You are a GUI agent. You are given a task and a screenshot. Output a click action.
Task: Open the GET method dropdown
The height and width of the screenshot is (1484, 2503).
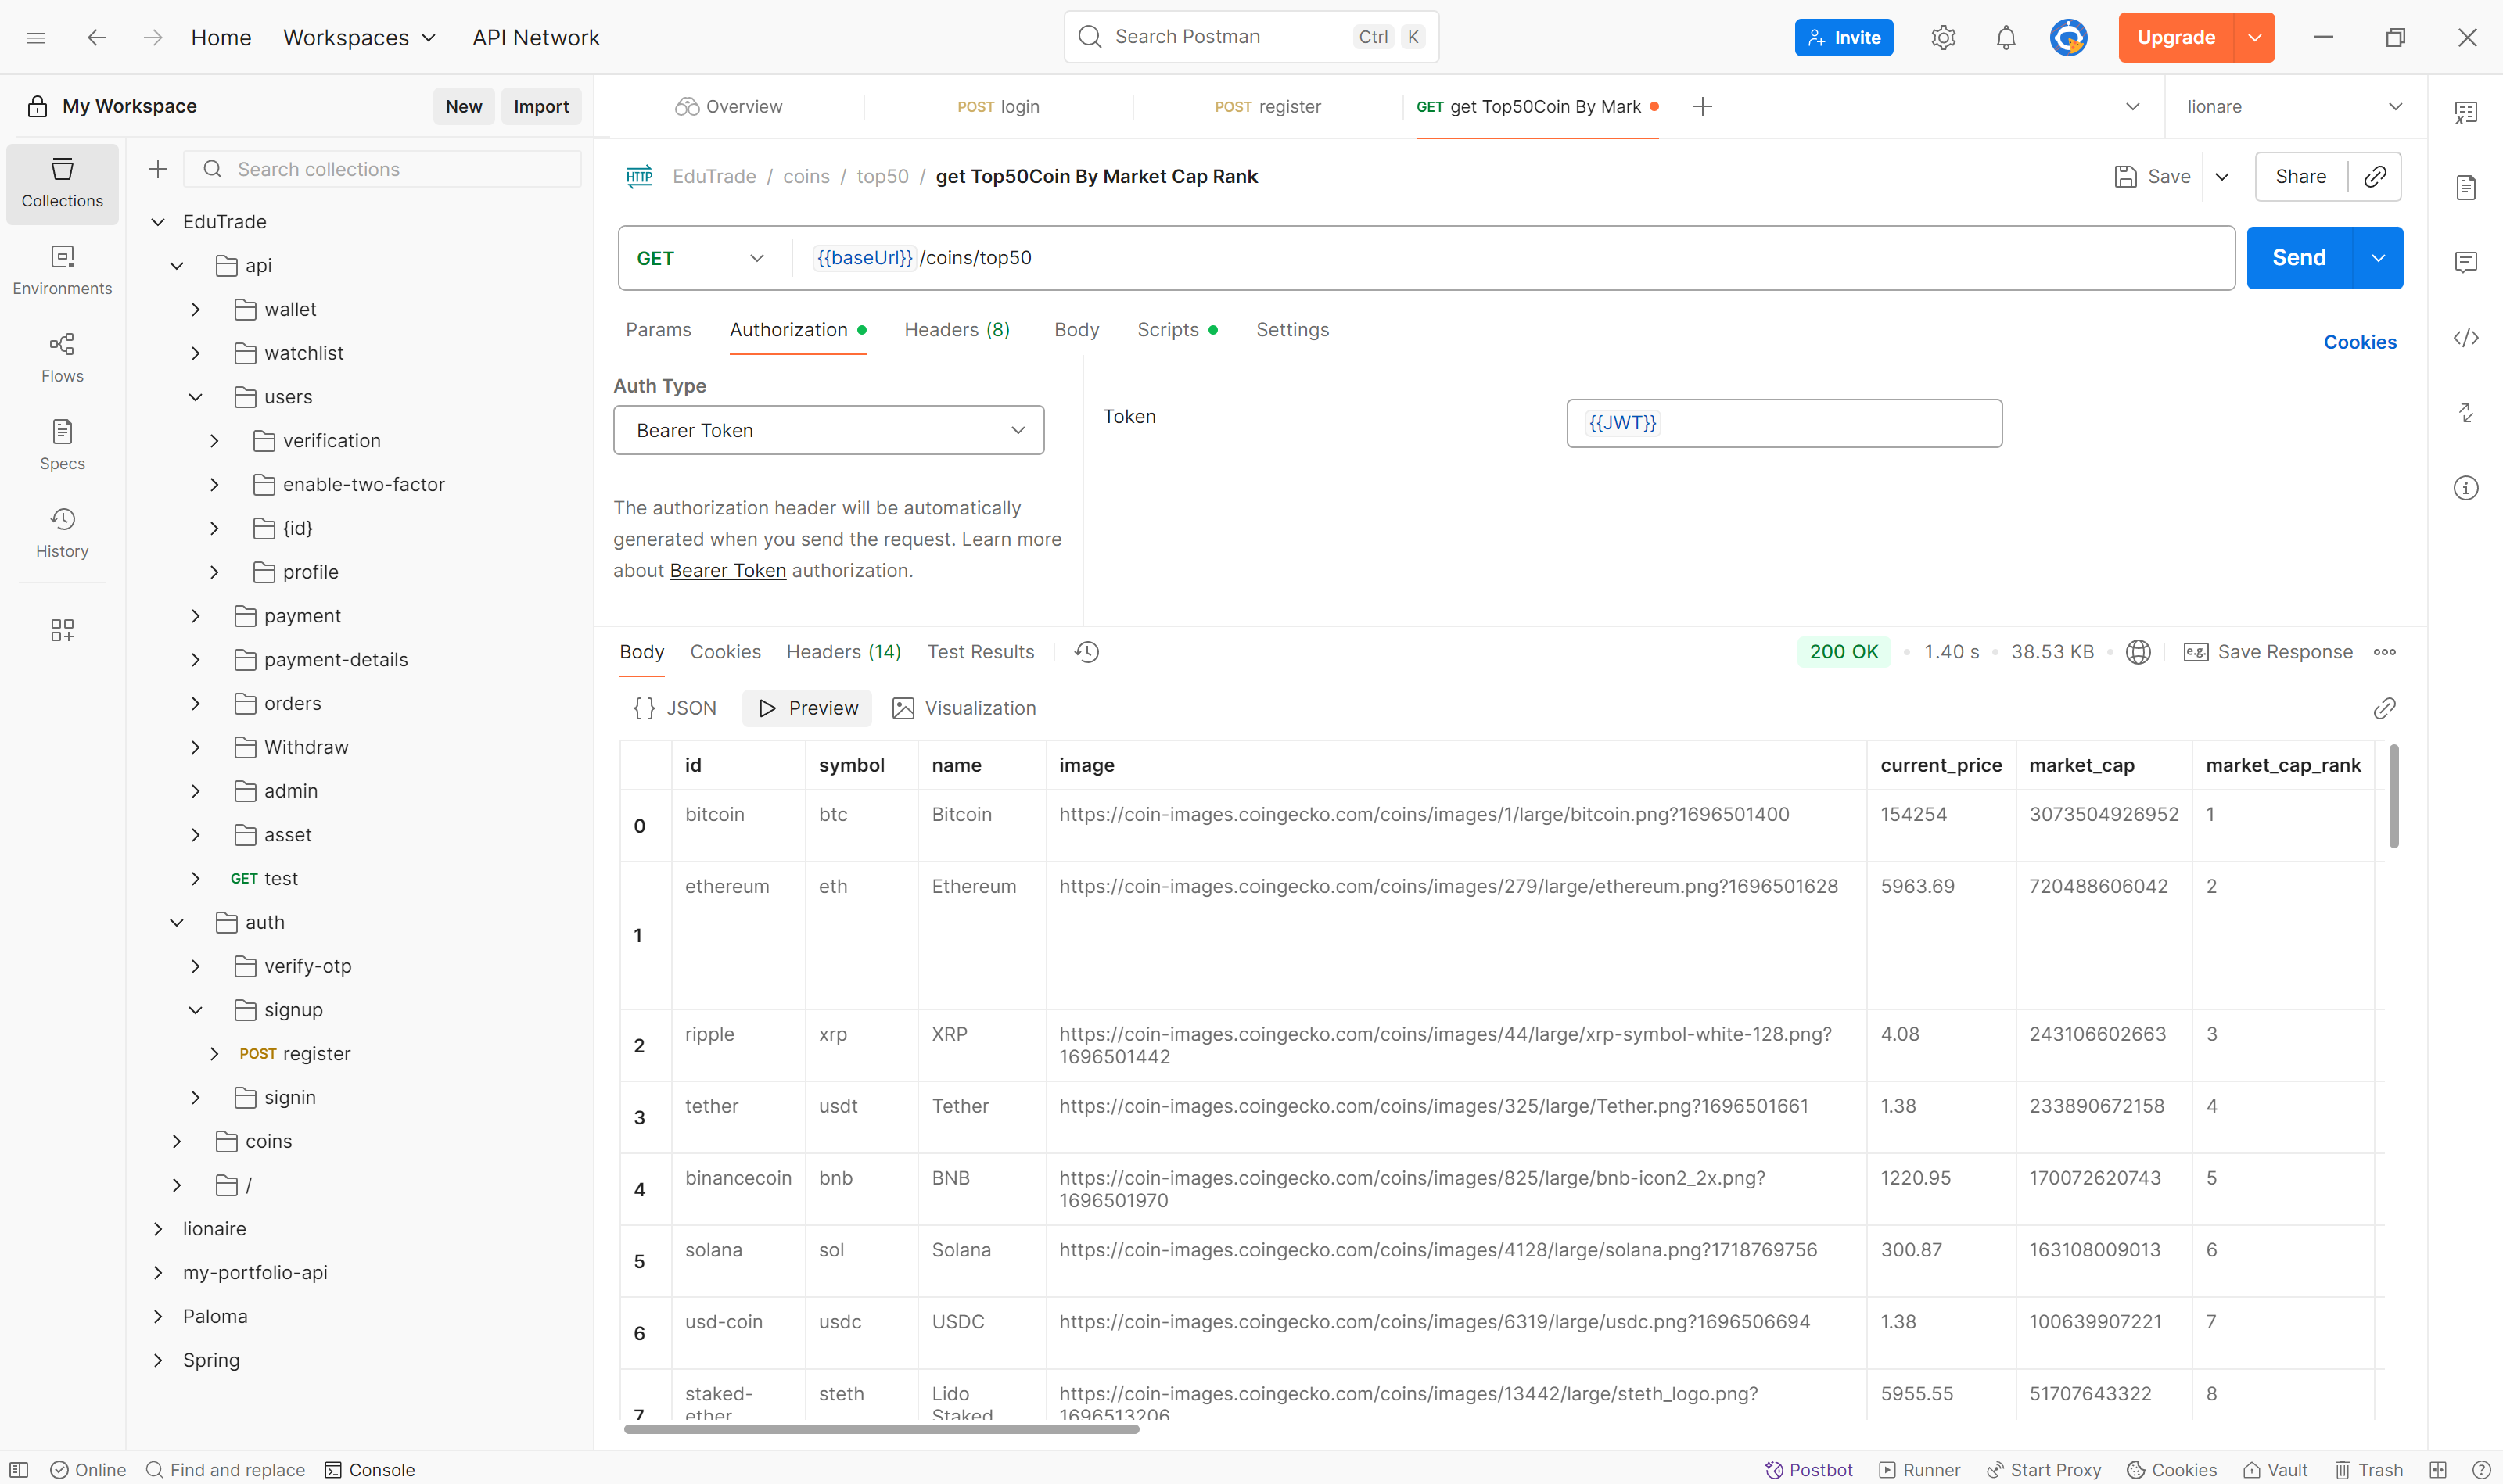[700, 258]
